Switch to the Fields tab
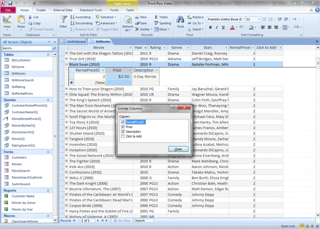Image resolution: width=320 pixels, height=229 pixels. point(114,10)
